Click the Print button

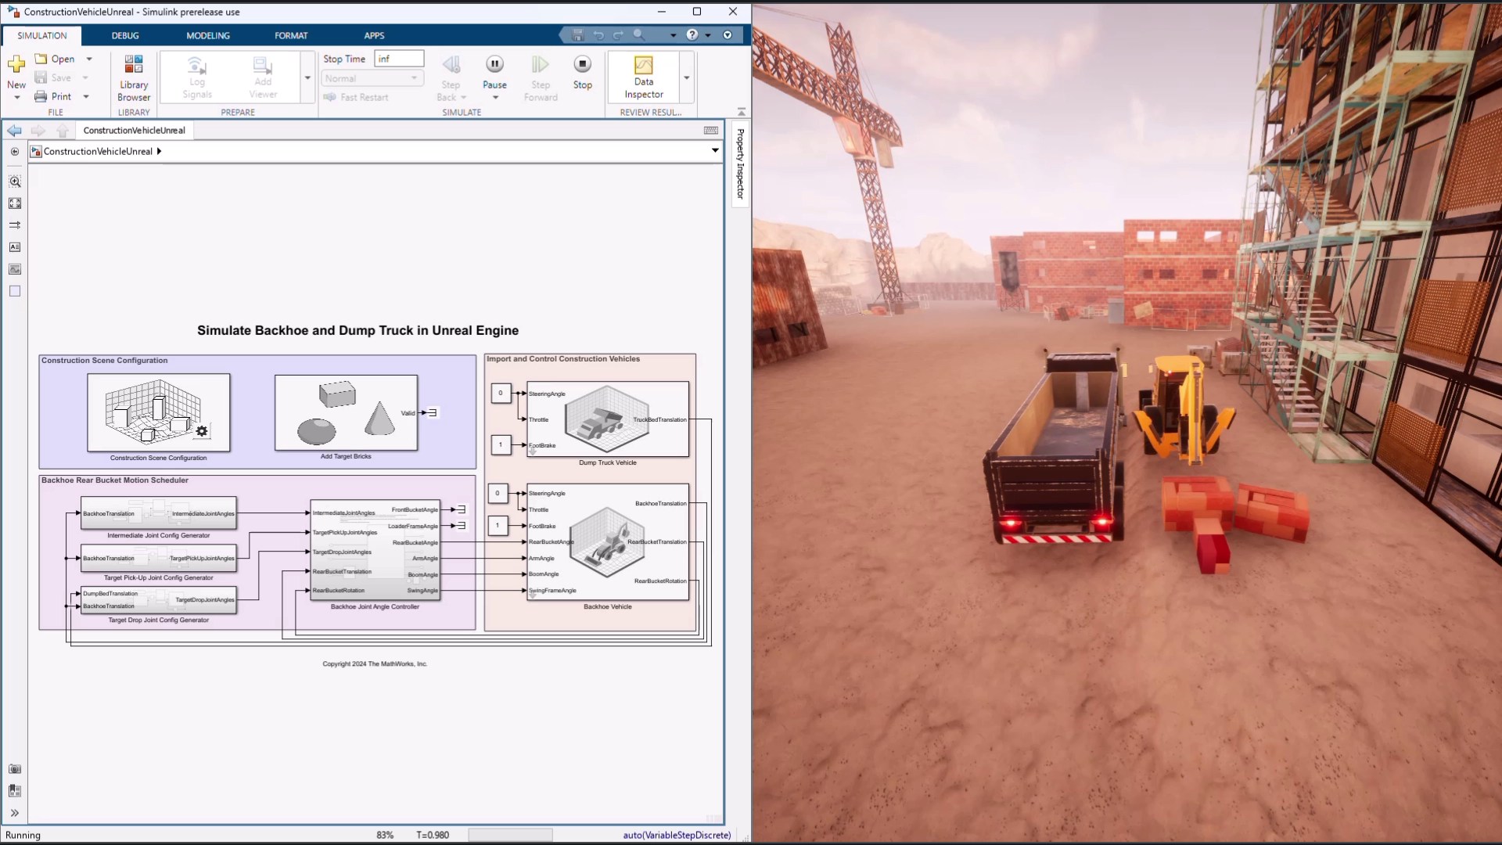tap(53, 96)
